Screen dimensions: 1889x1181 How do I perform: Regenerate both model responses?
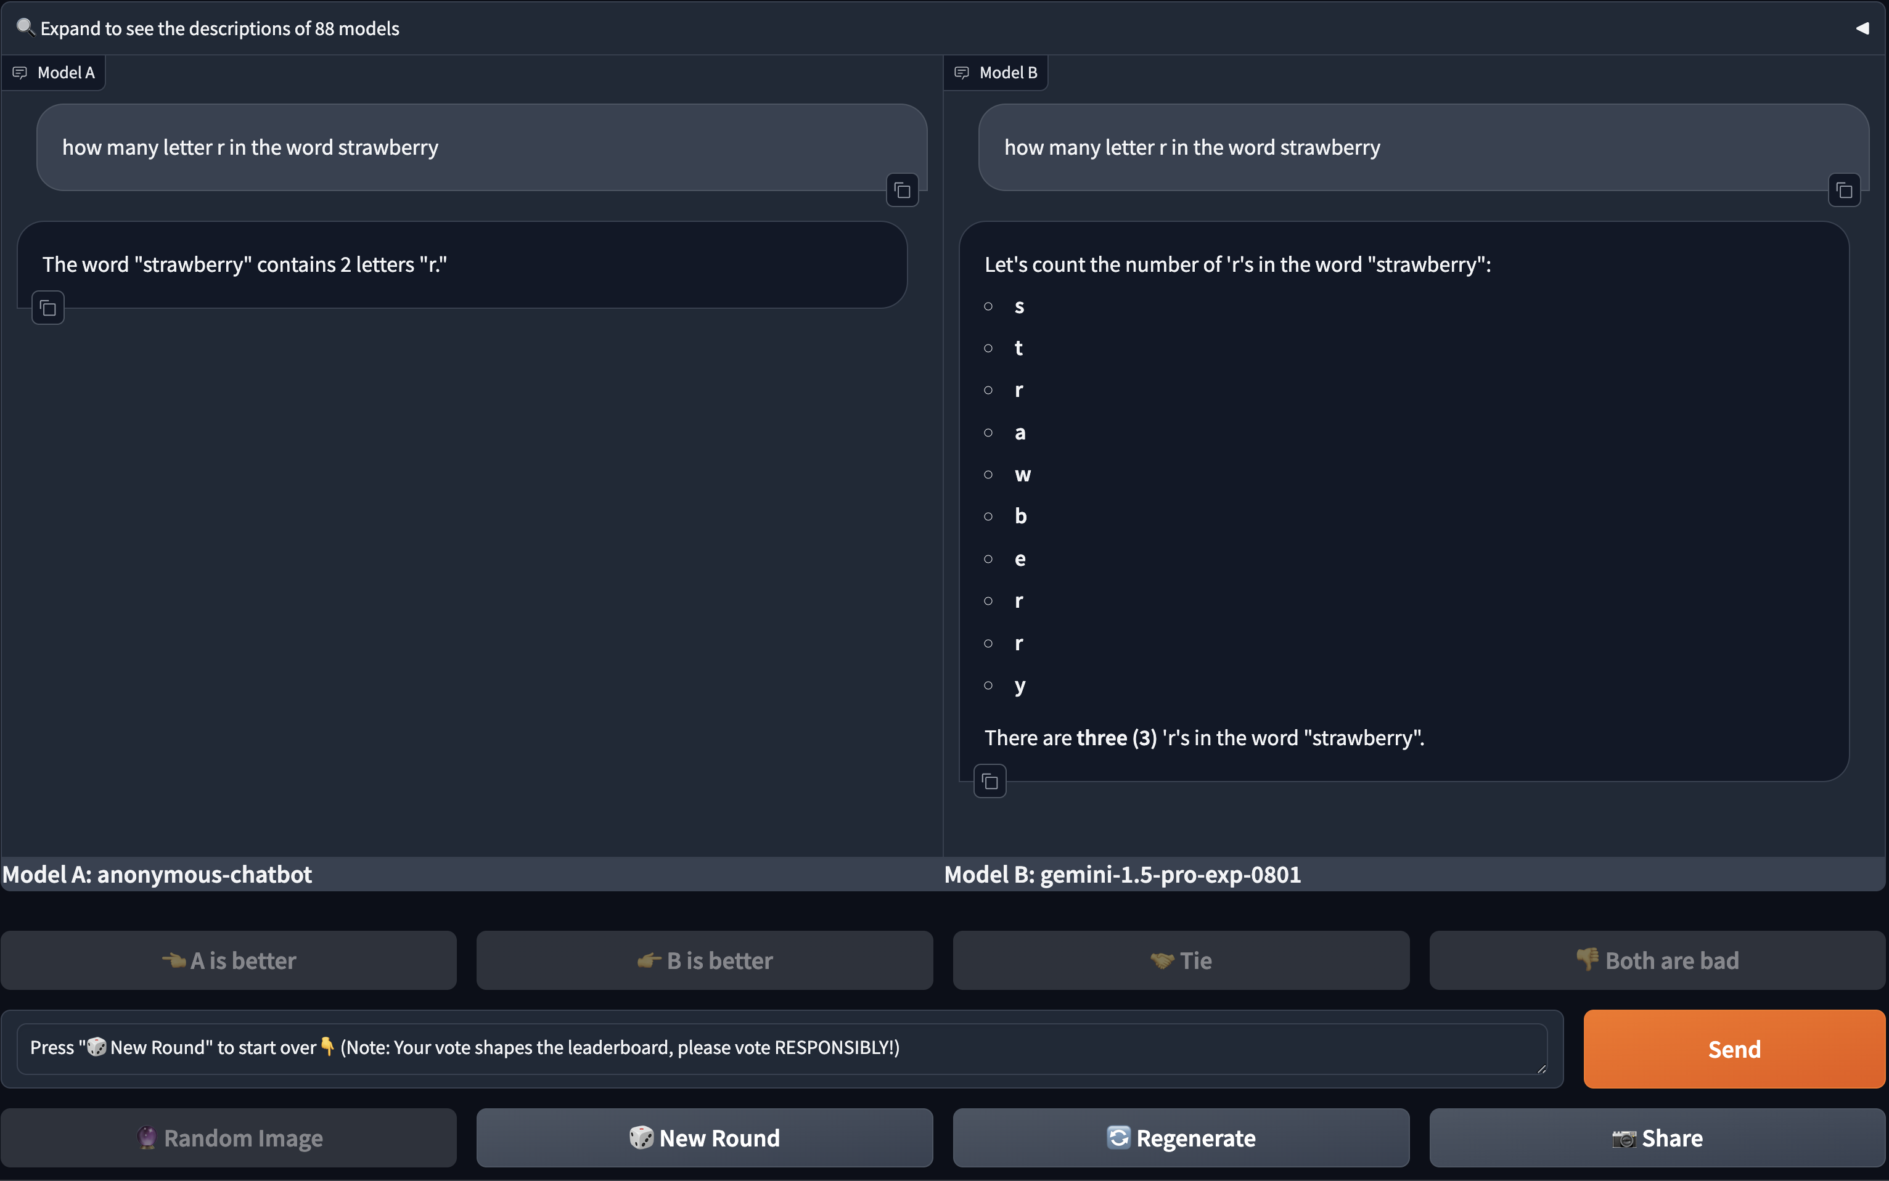point(1179,1137)
